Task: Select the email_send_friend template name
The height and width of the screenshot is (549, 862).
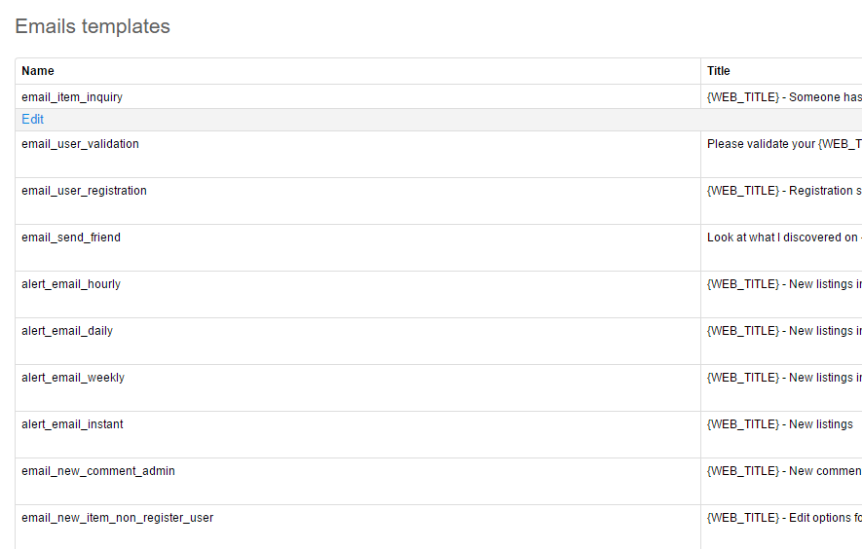Action: 71,238
